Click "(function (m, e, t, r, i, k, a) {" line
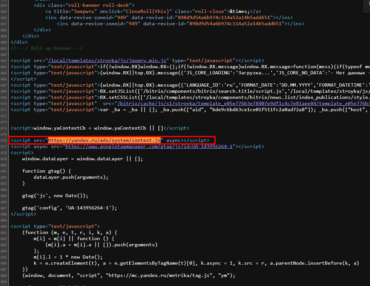The image size is (370, 286). (x=70, y=233)
